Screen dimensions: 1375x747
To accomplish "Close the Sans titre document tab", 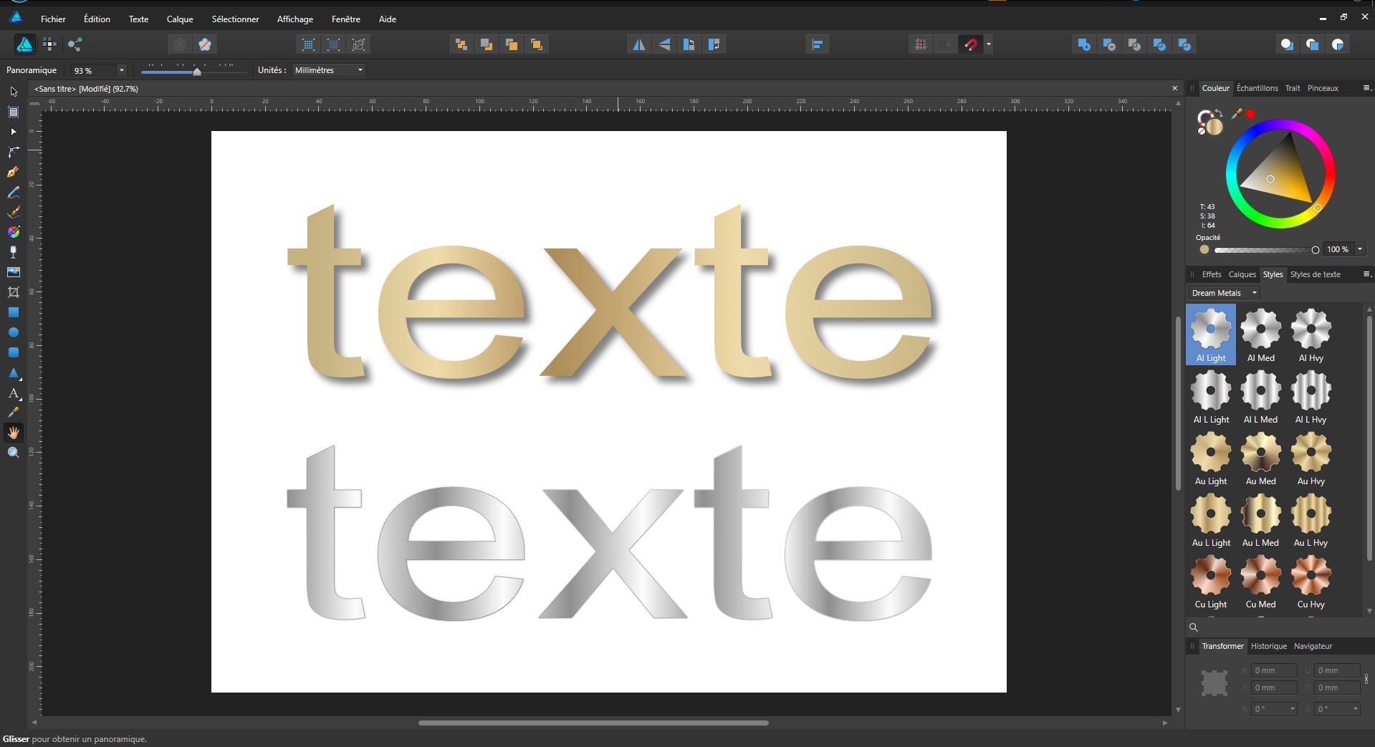I will pos(1174,88).
